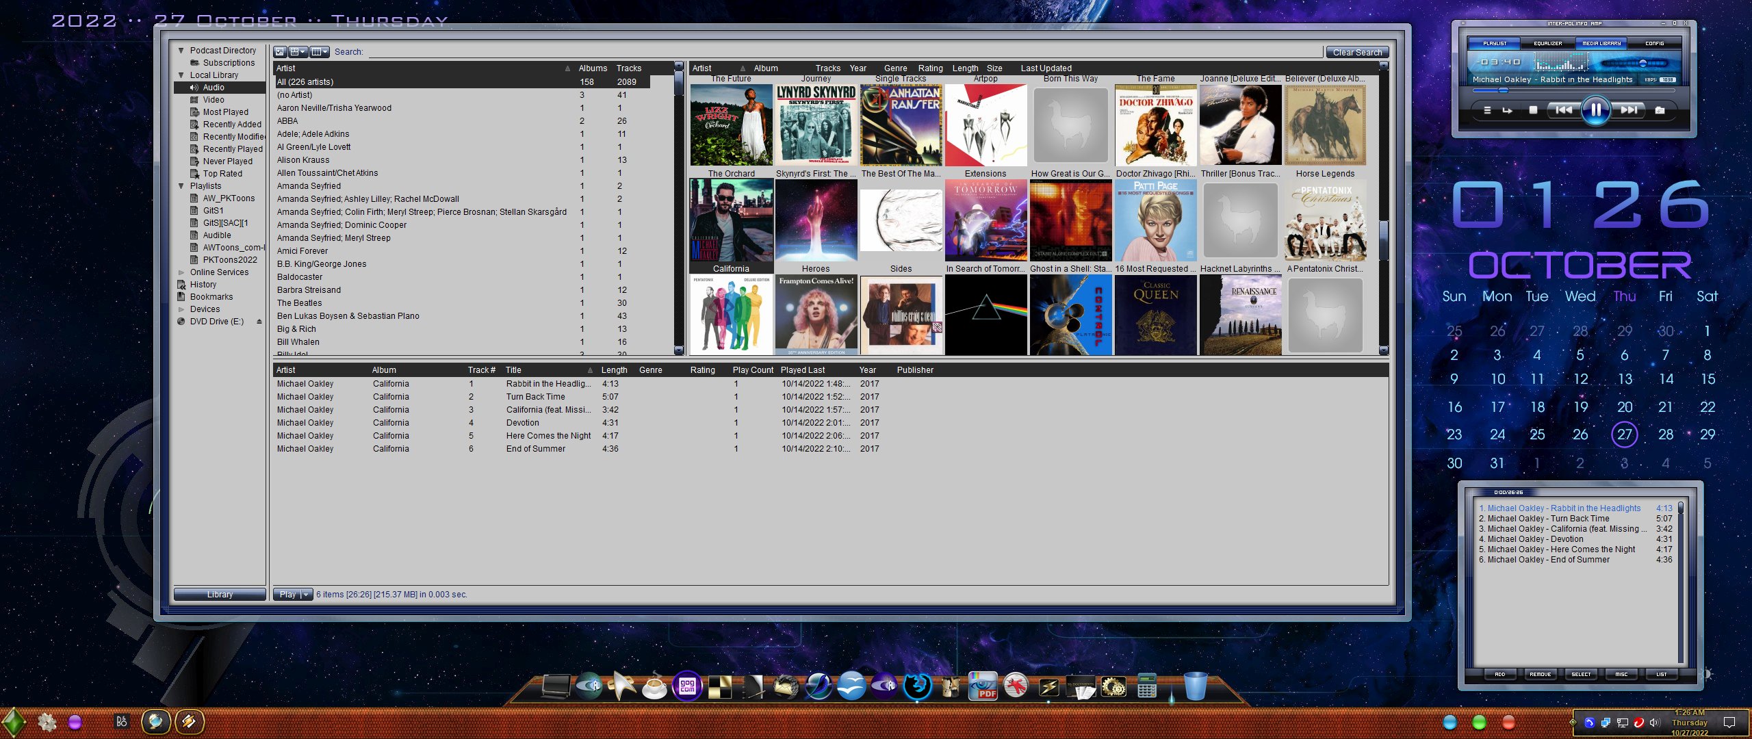Click the repeat arrow icon in player

(x=1507, y=109)
